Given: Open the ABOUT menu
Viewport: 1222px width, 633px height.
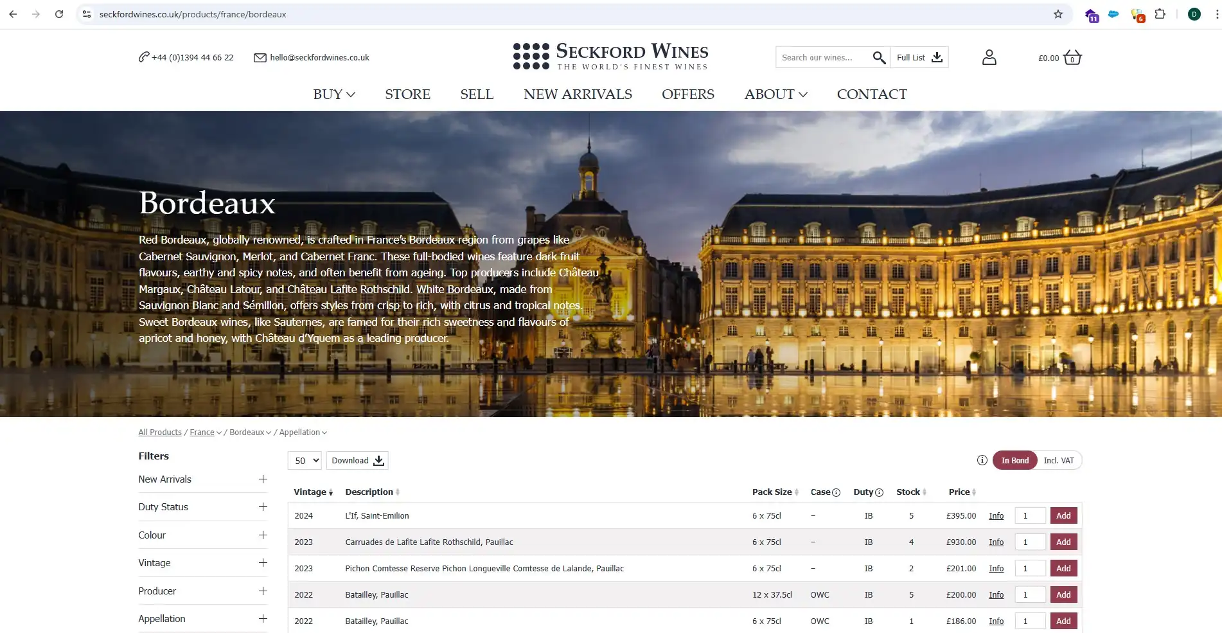Looking at the screenshot, I should click(775, 94).
